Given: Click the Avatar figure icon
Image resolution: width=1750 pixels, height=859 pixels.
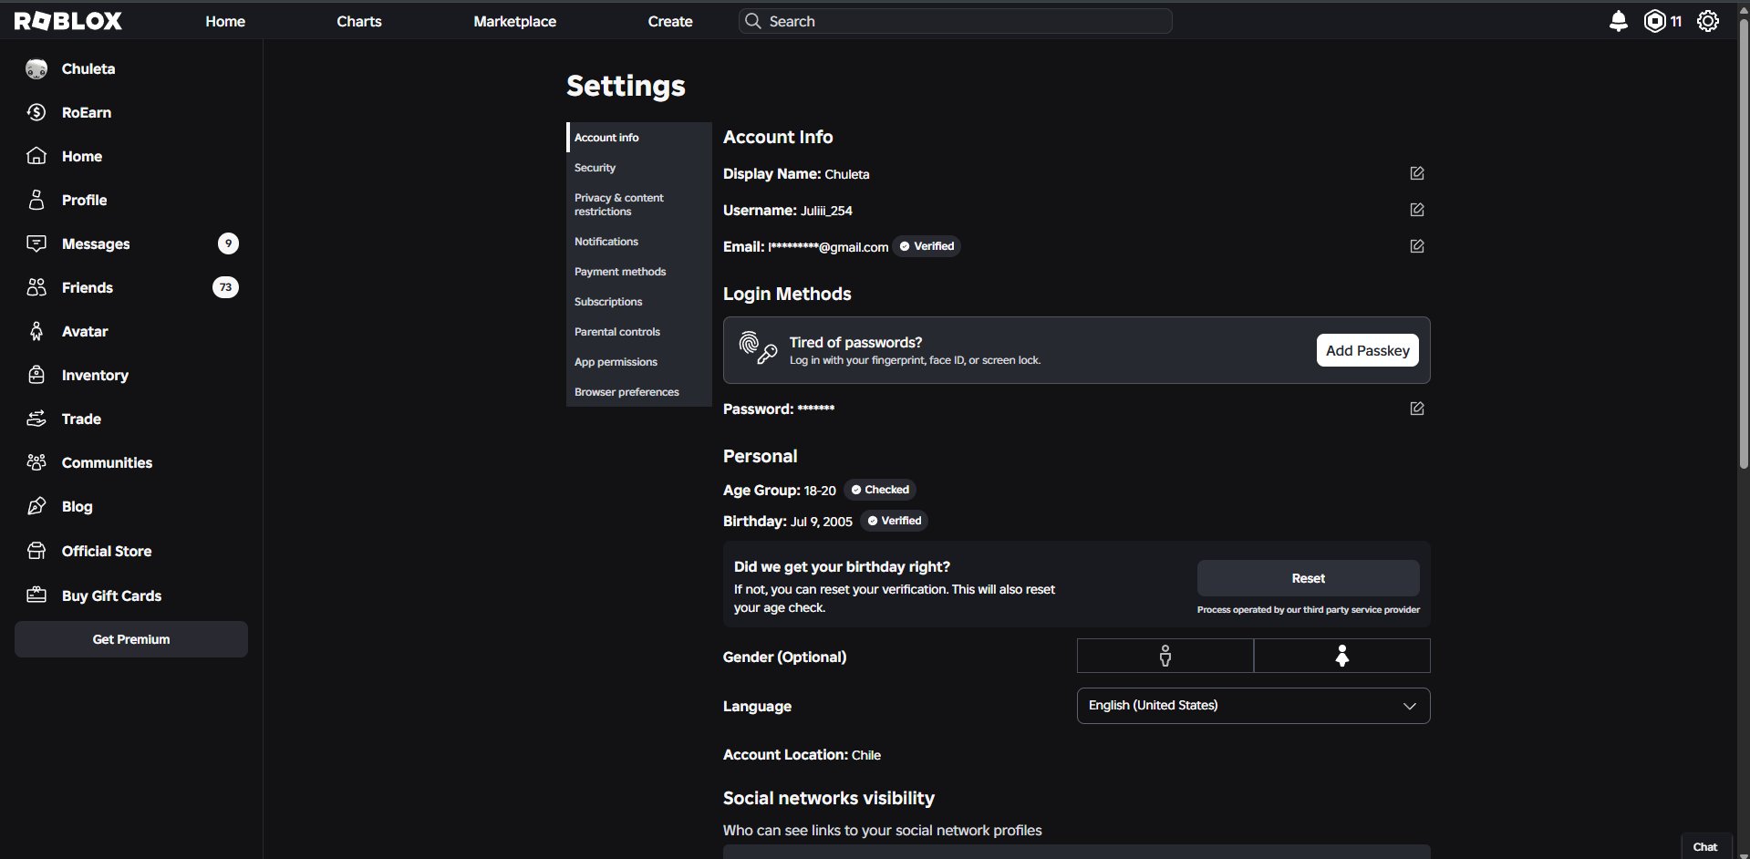Looking at the screenshot, I should (36, 332).
